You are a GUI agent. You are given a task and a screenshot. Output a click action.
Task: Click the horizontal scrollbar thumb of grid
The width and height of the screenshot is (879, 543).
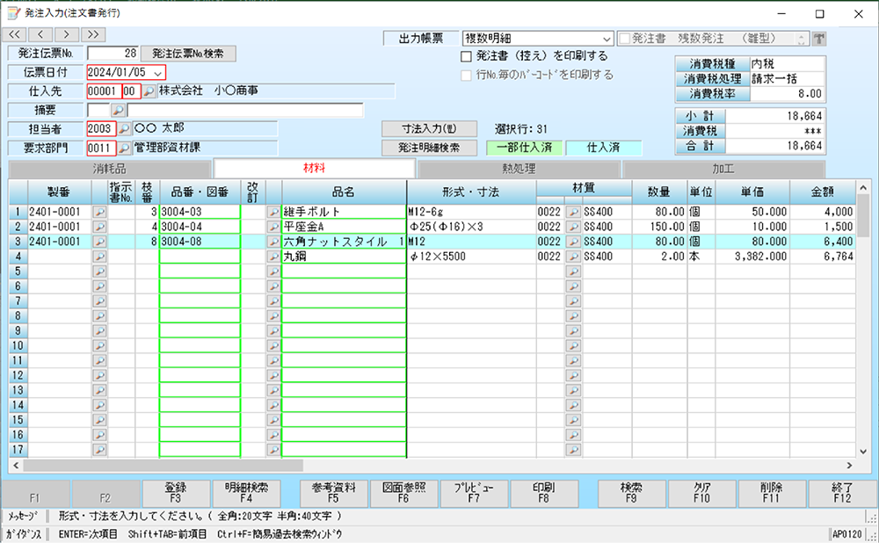[163, 466]
